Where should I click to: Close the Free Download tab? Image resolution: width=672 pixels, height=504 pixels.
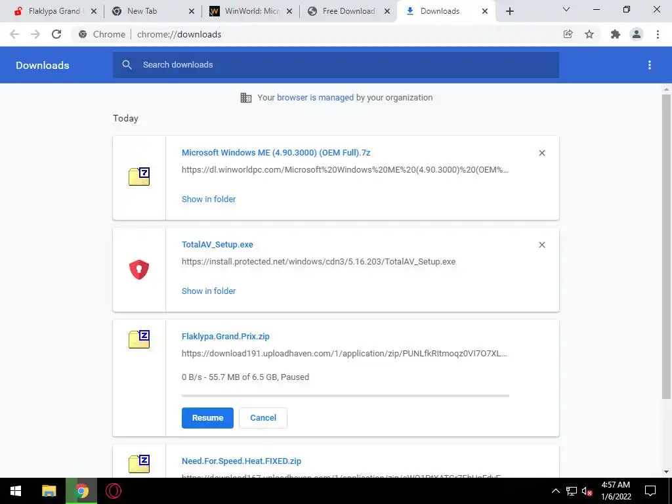click(x=387, y=12)
